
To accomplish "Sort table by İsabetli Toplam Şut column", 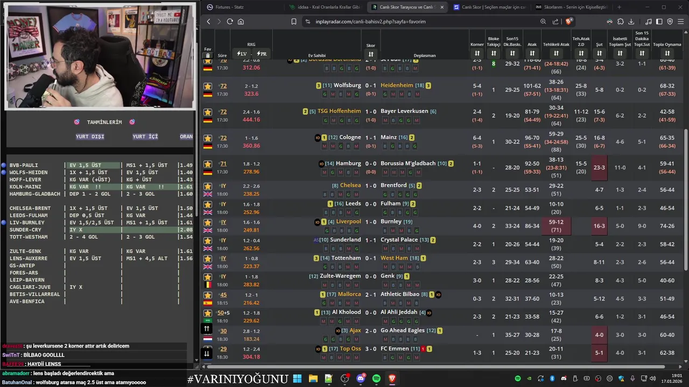I will [x=620, y=53].
